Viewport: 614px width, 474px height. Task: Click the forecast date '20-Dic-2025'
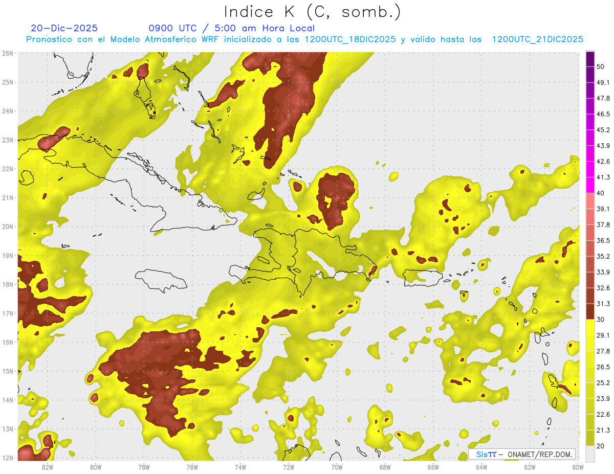[64, 28]
